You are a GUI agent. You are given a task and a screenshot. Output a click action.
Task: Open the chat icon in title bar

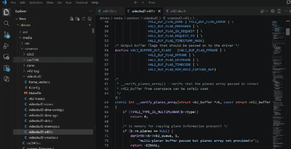[288, 2]
